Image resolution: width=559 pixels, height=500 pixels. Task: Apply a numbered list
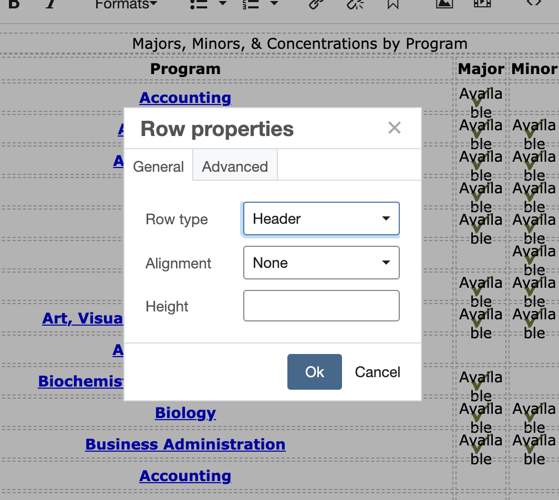(251, 4)
